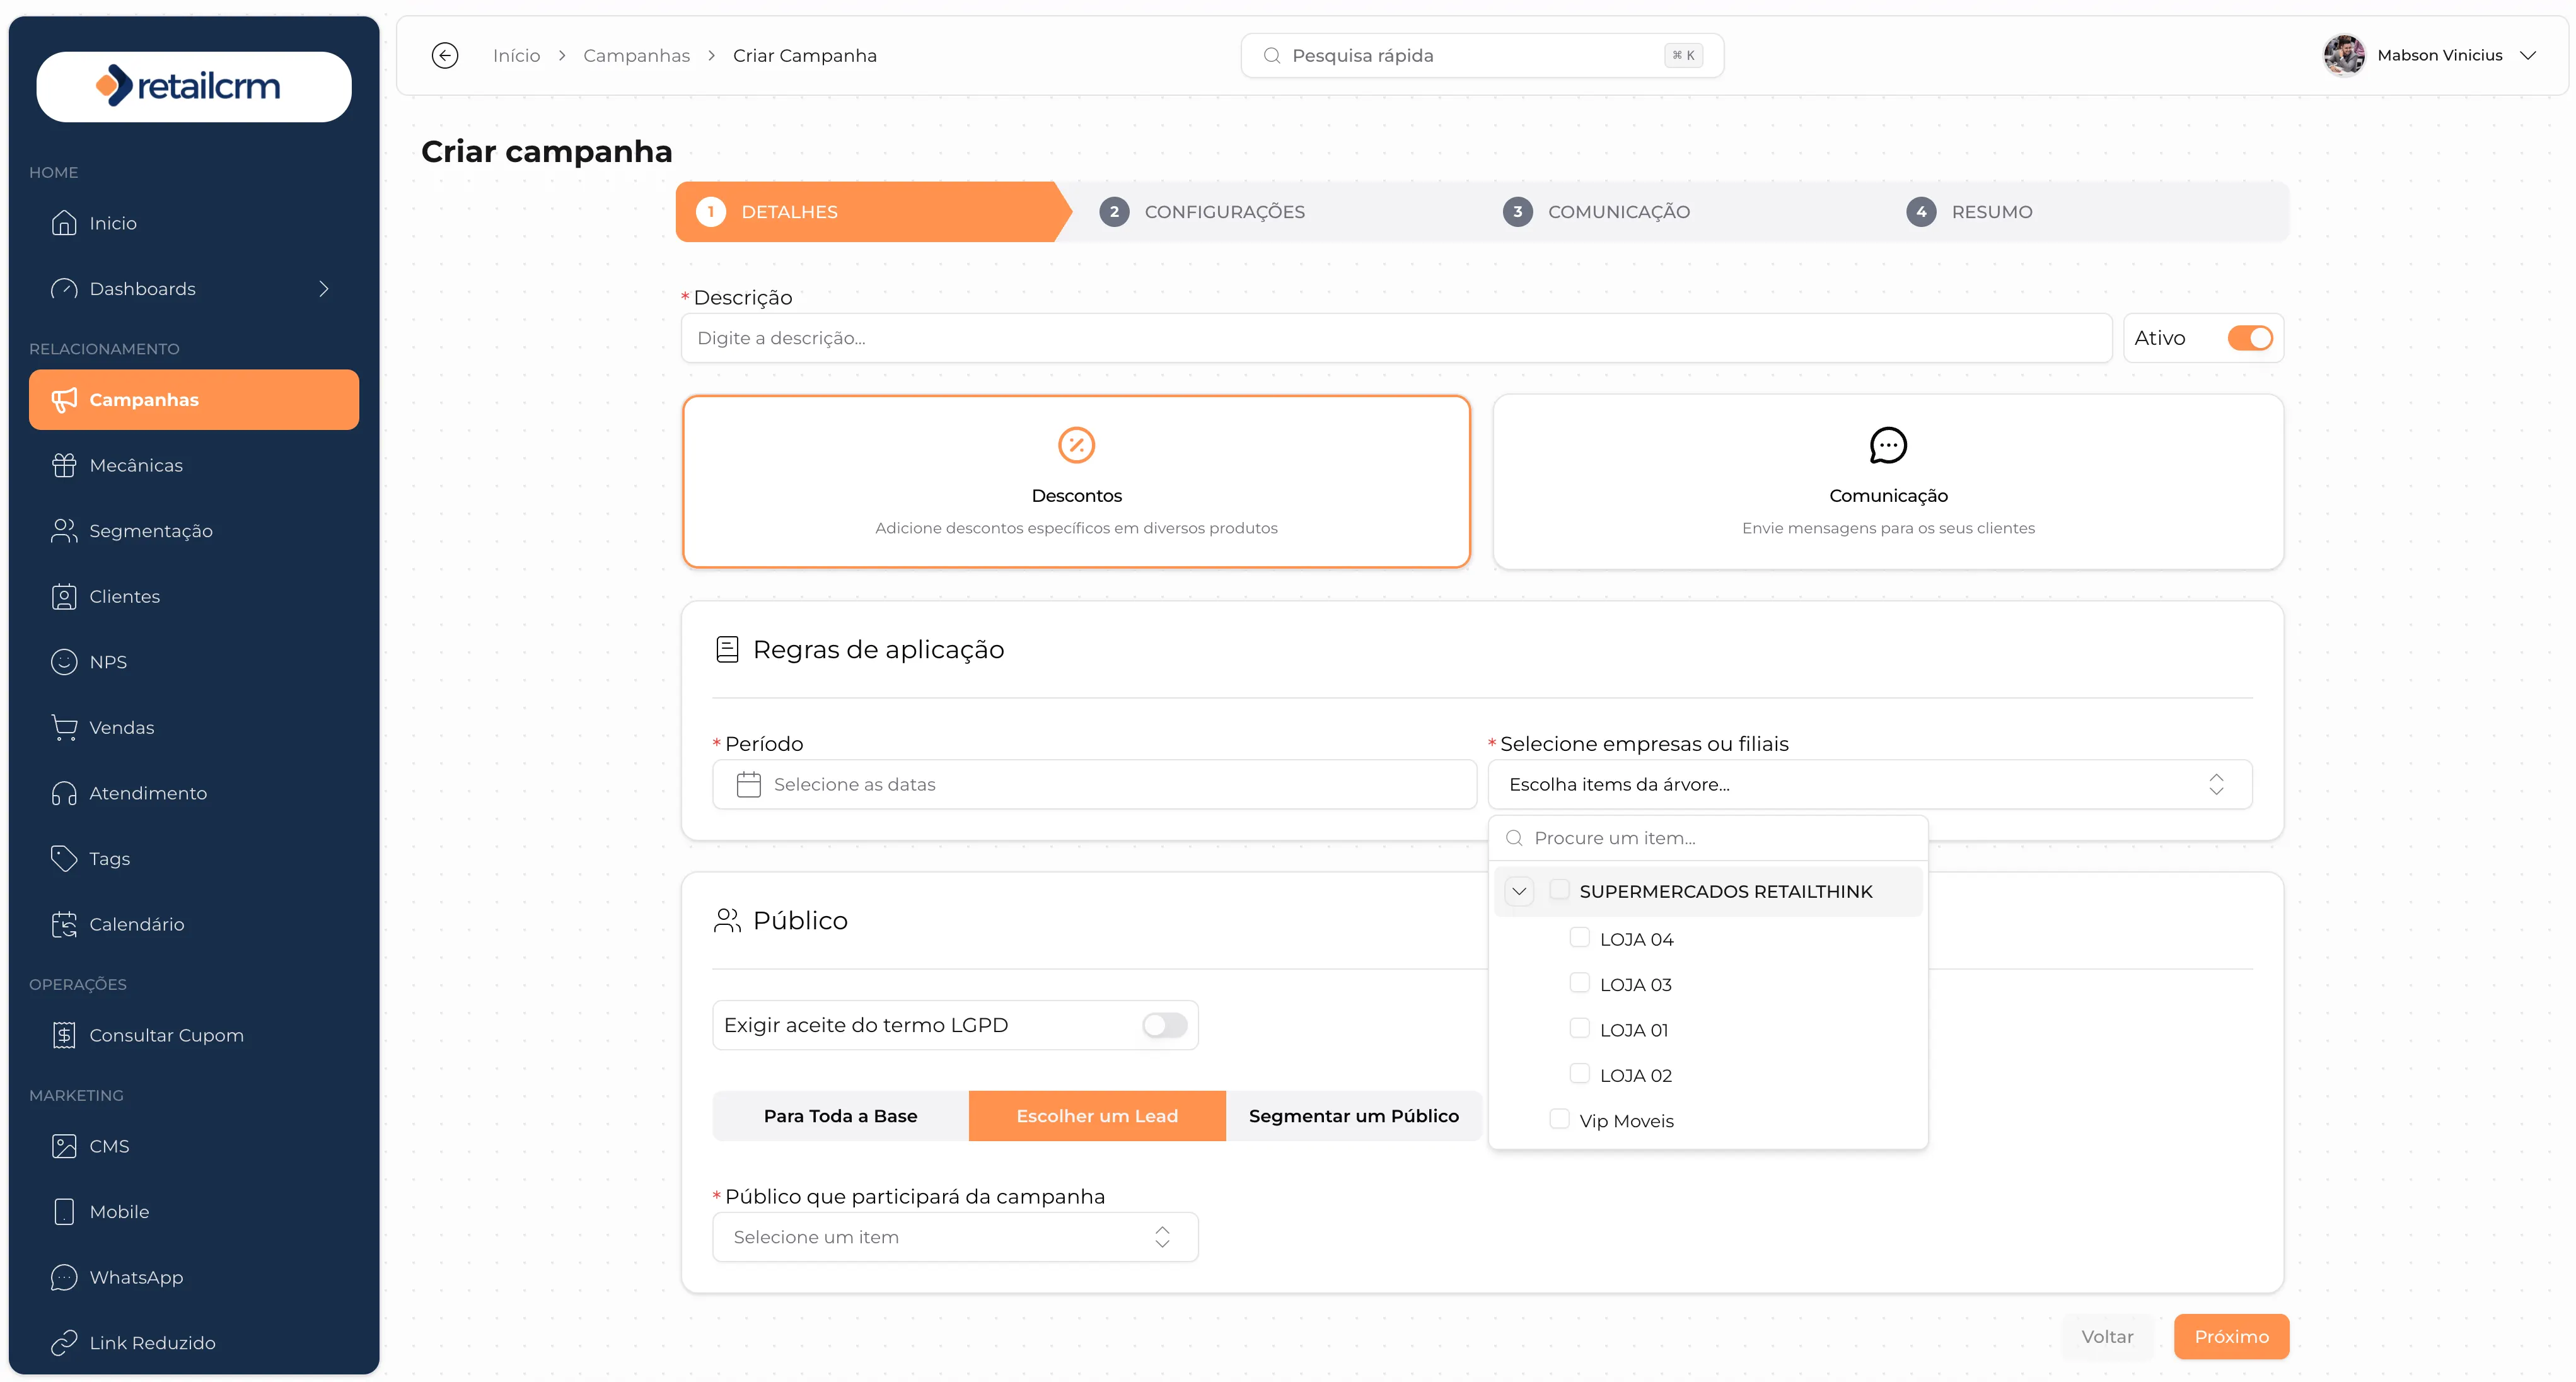Open Calendário icon in sidebar
Viewport: 2576px width, 1382px height.
[64, 924]
